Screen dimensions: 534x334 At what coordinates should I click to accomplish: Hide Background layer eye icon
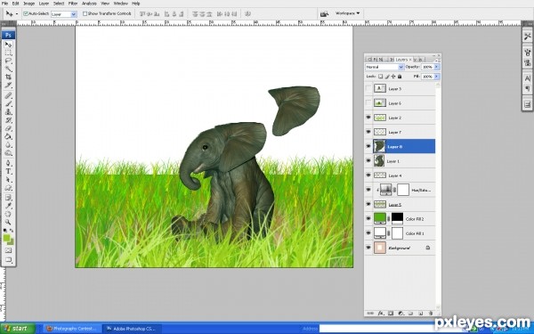pos(368,248)
